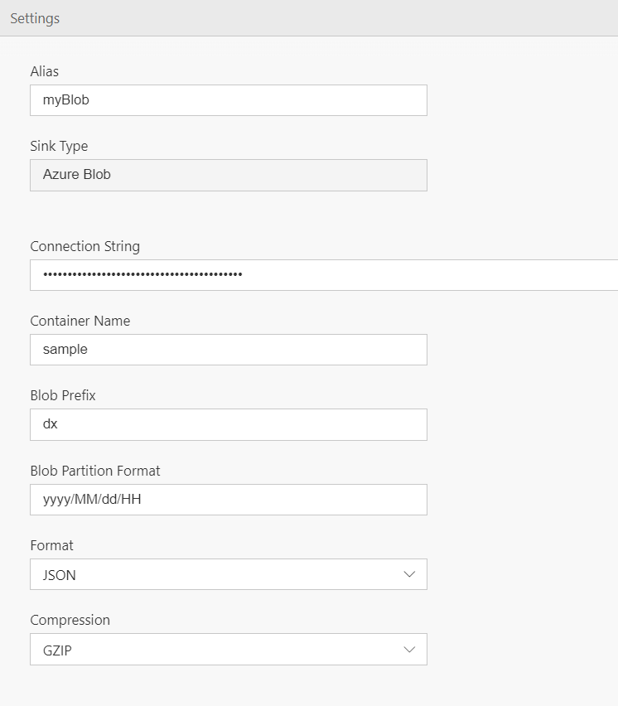Focus the Blob Partition Format field

coord(229,500)
